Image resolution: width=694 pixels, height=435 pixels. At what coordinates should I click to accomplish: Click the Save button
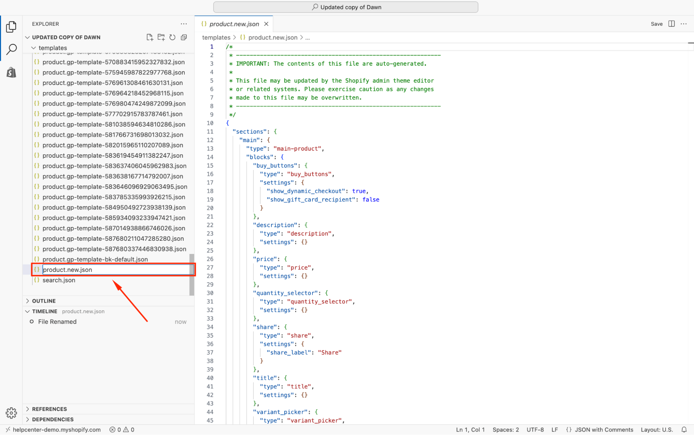(656, 24)
